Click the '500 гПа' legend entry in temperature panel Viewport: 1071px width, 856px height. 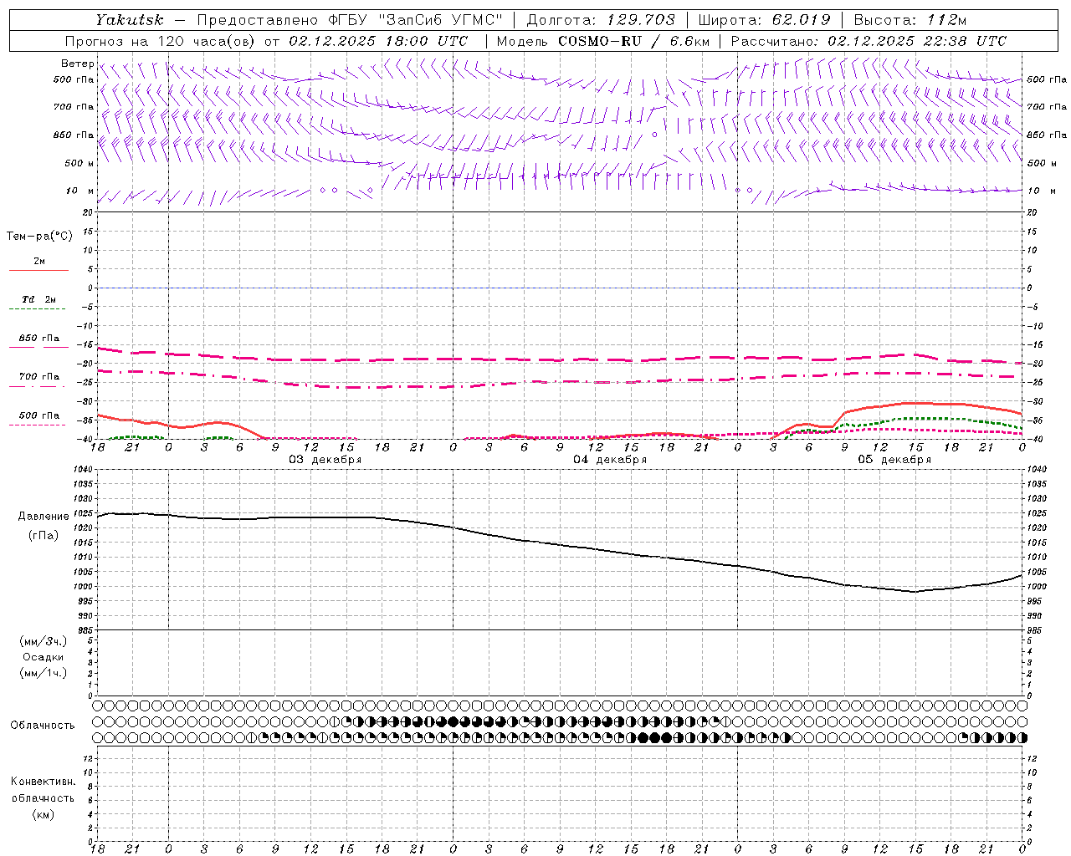pos(39,415)
